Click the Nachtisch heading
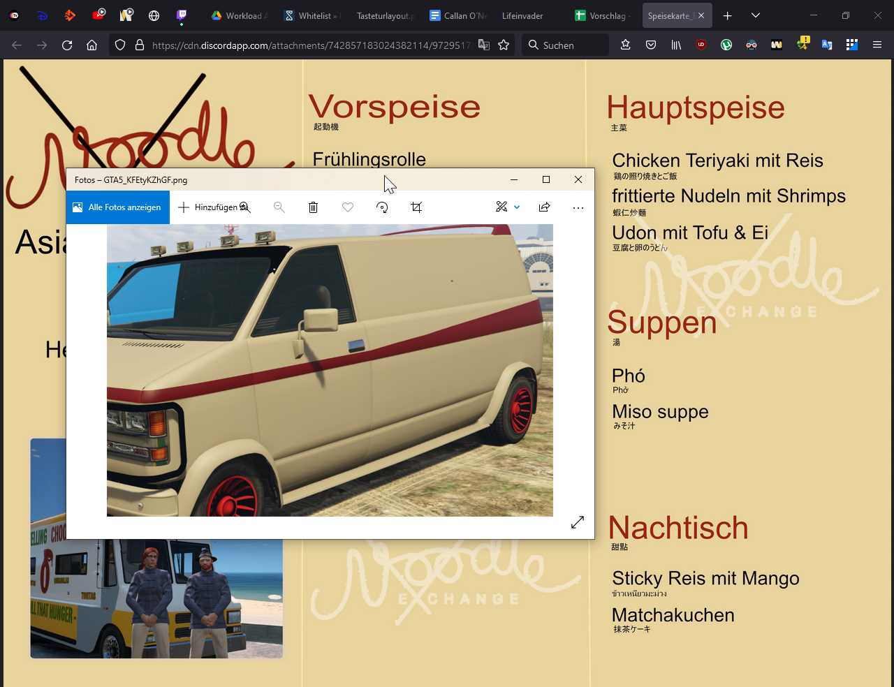The height and width of the screenshot is (687, 894). pos(678,528)
